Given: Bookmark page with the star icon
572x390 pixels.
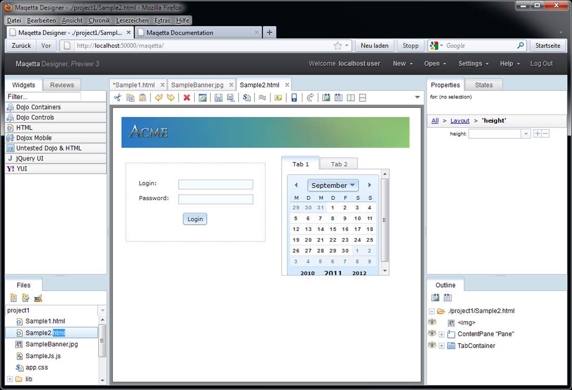Looking at the screenshot, I should (338, 46).
